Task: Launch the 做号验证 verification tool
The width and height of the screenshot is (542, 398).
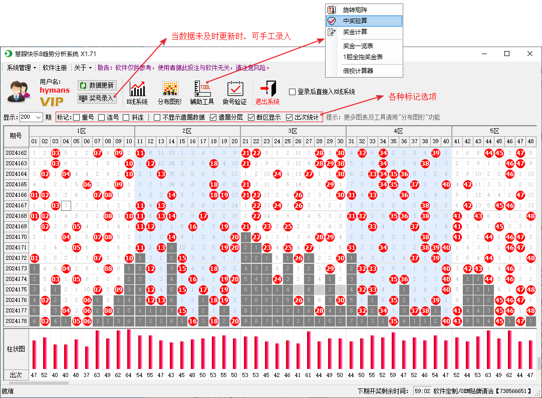Action: 234,92
